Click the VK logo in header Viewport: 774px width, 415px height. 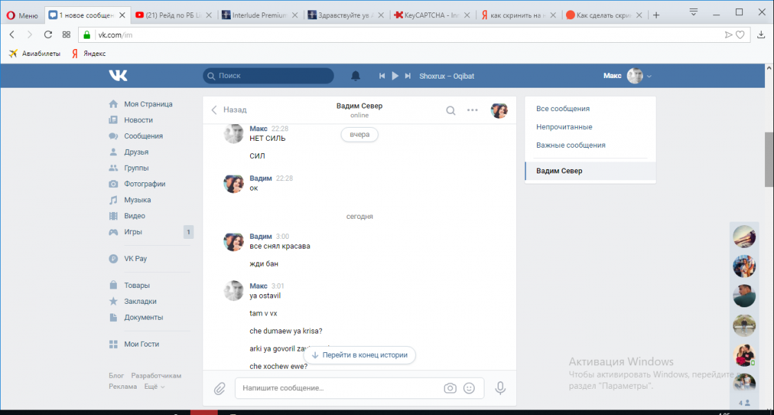click(117, 76)
